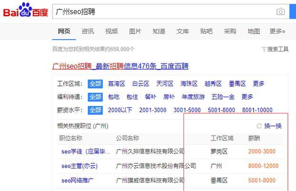Viewport: 296px width, 191px height.
Task: Click 广州旗威信息科技有限公司 company name
Action: (150, 180)
